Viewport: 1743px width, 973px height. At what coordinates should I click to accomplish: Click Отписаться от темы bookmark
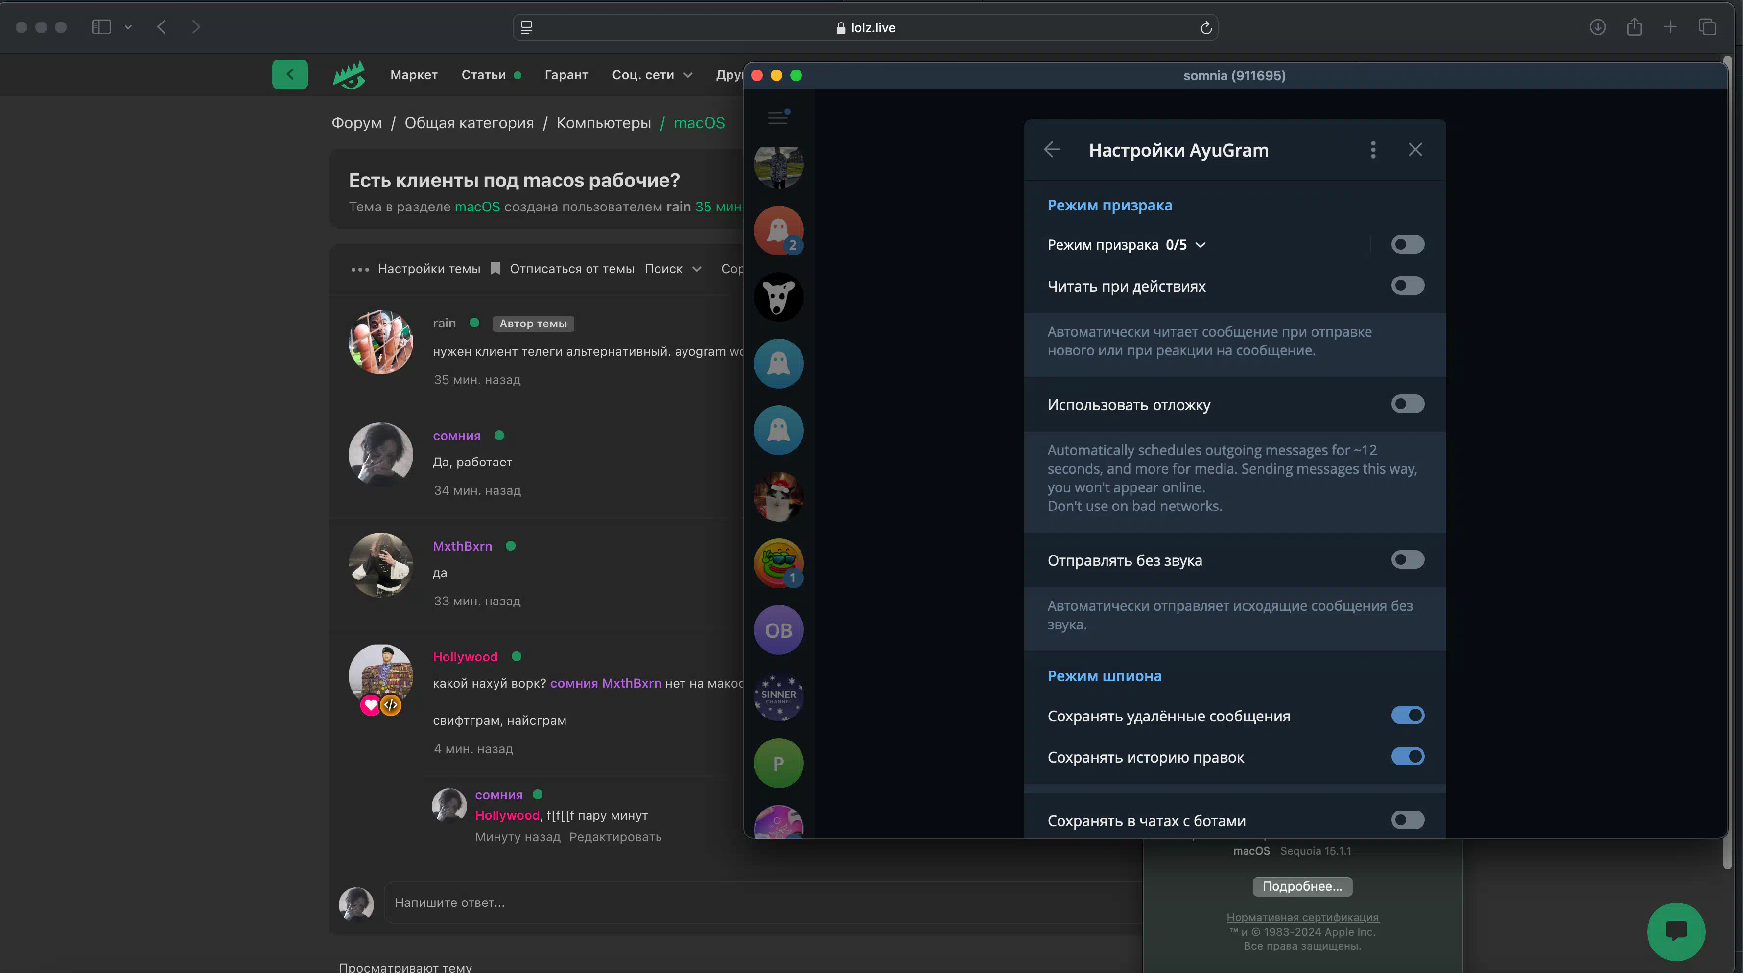562,269
